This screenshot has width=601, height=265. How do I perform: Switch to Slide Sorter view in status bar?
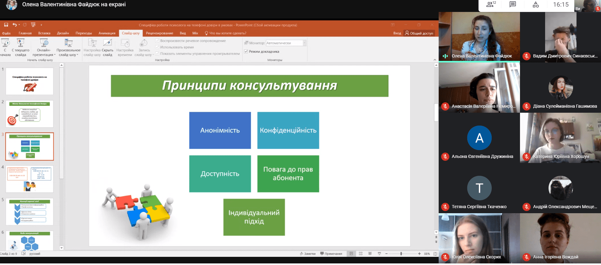pos(361,254)
